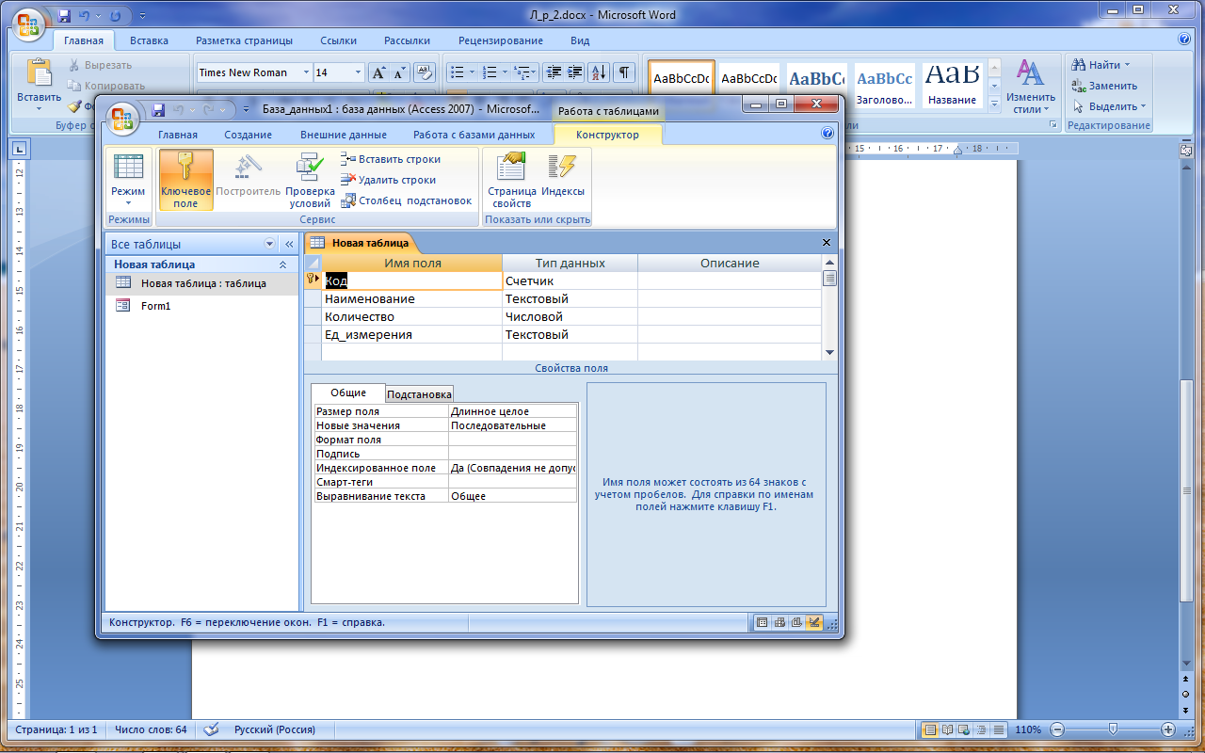Save document with Word quick-access save icon
Screen dimensions: 1205x753
pos(65,16)
